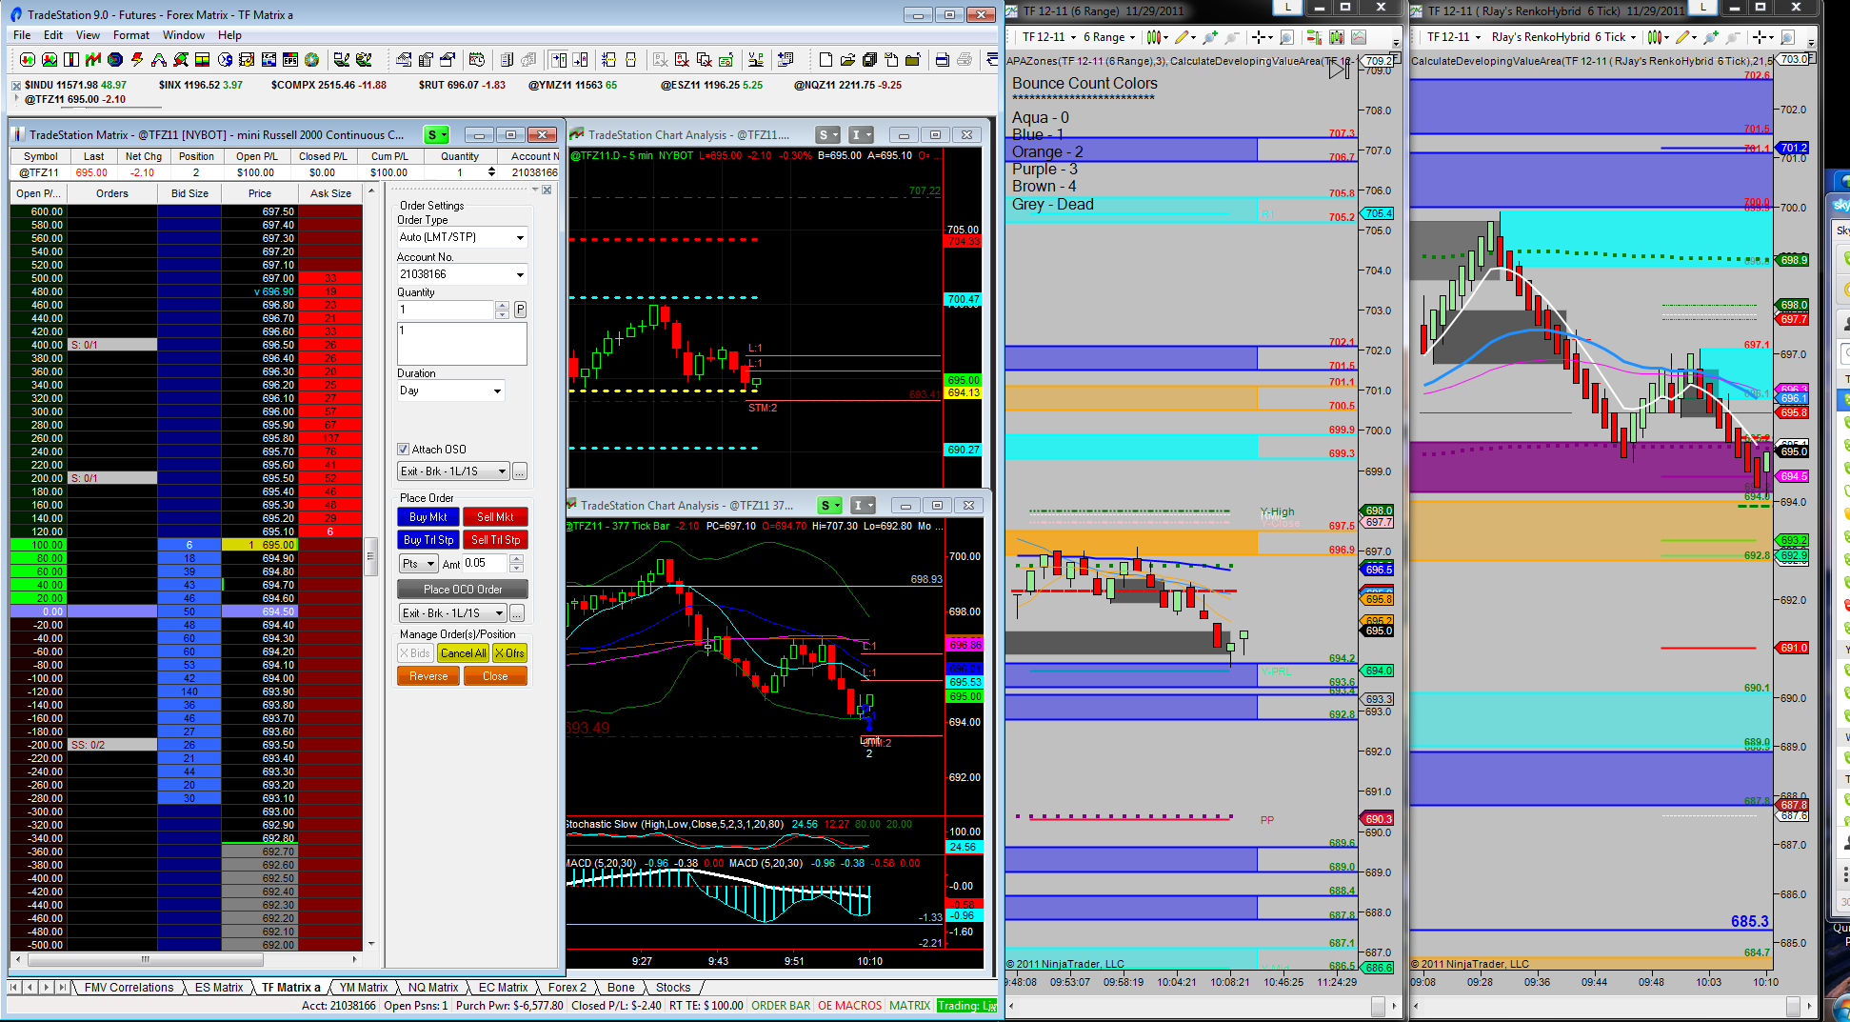
Task: Click Chart Trader icon in 6 Range chart
Action: click(x=1314, y=37)
